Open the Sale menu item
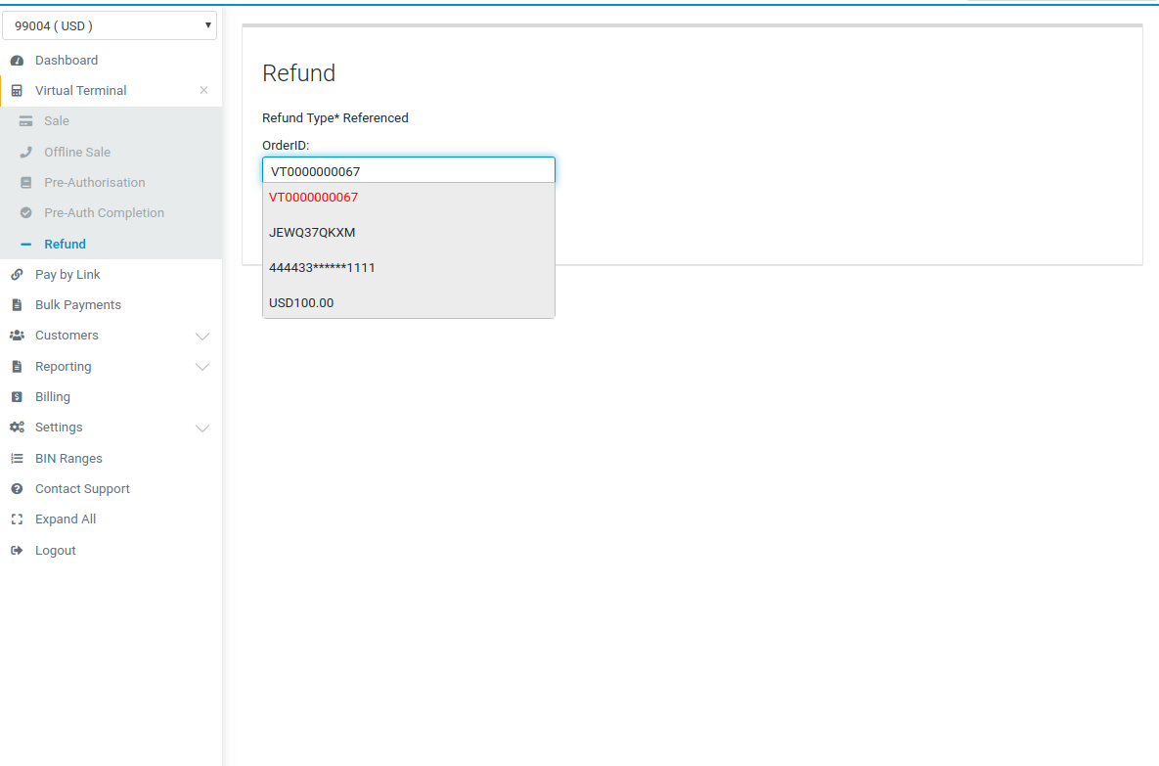 pos(57,121)
